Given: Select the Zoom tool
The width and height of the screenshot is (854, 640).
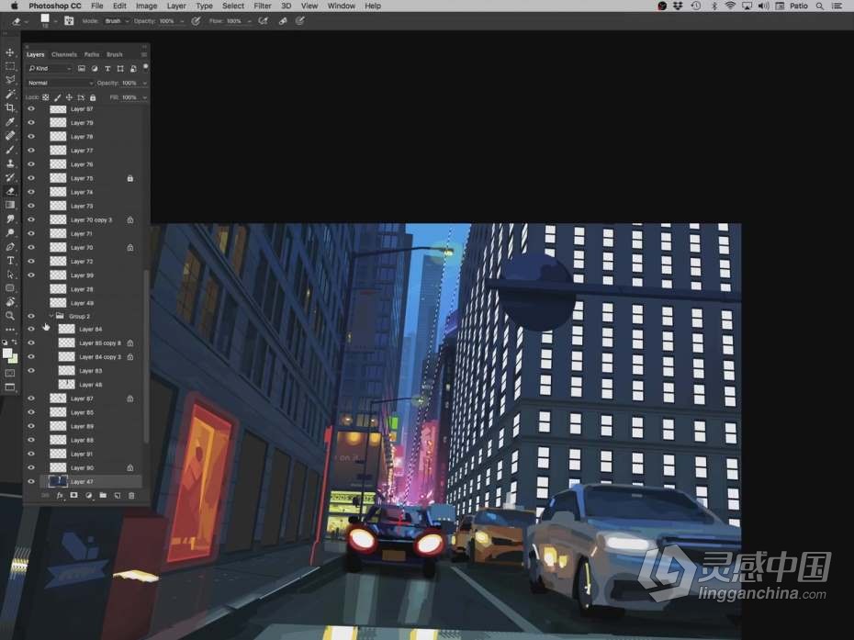Looking at the screenshot, I should (x=10, y=315).
